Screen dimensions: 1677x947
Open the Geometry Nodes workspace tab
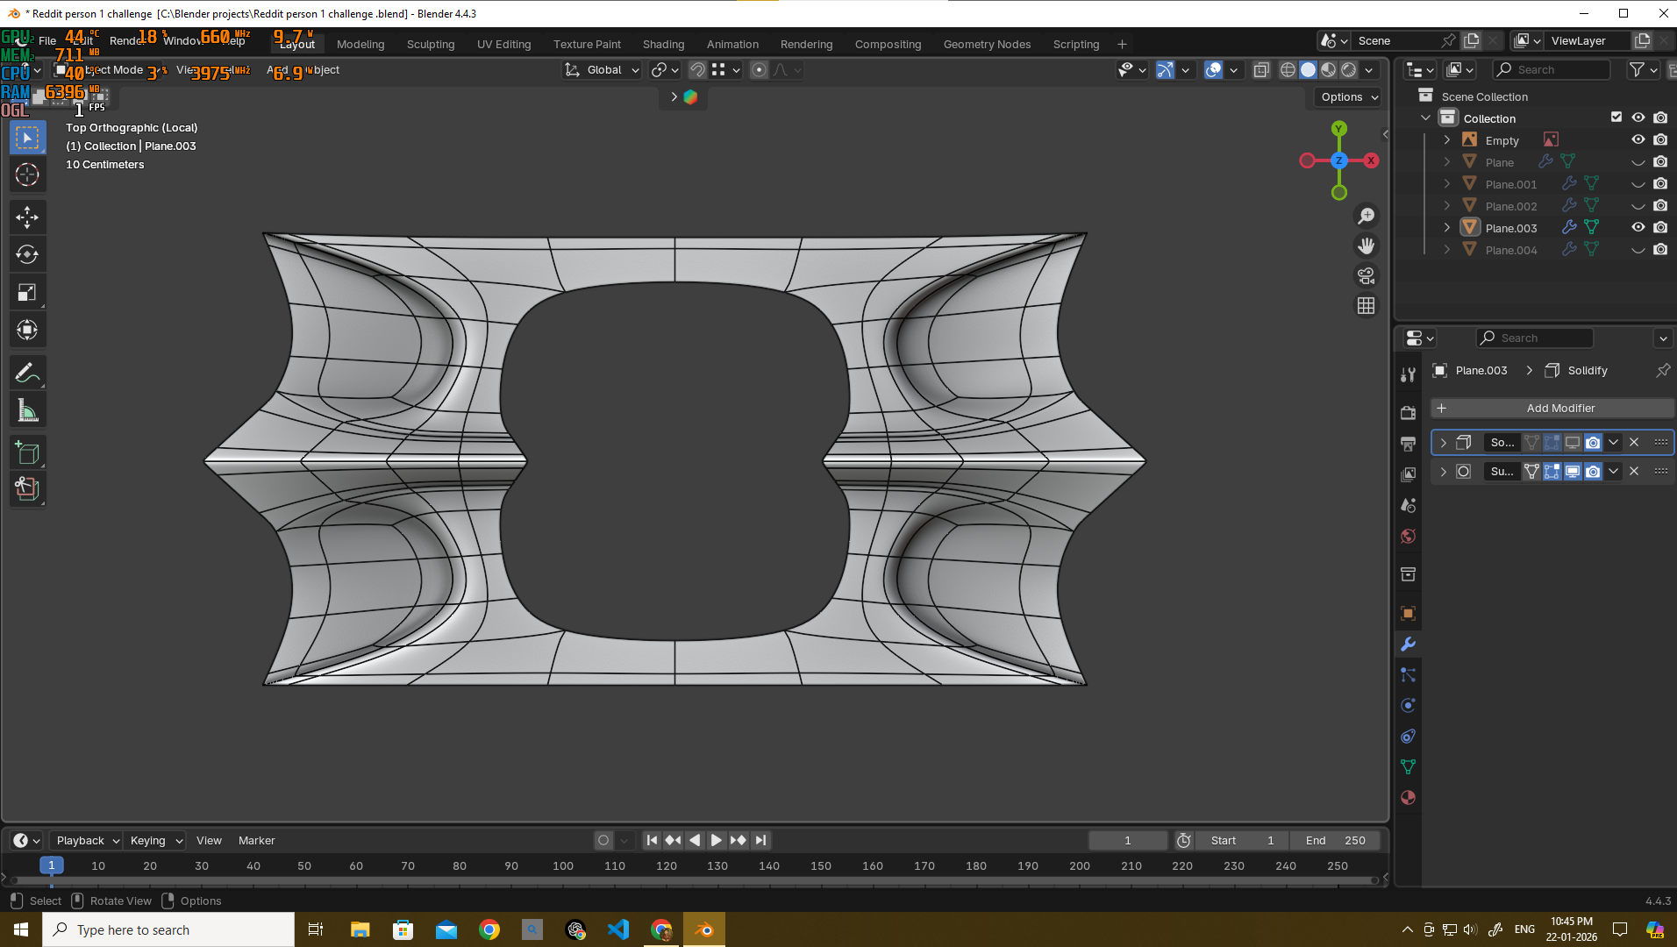click(987, 44)
